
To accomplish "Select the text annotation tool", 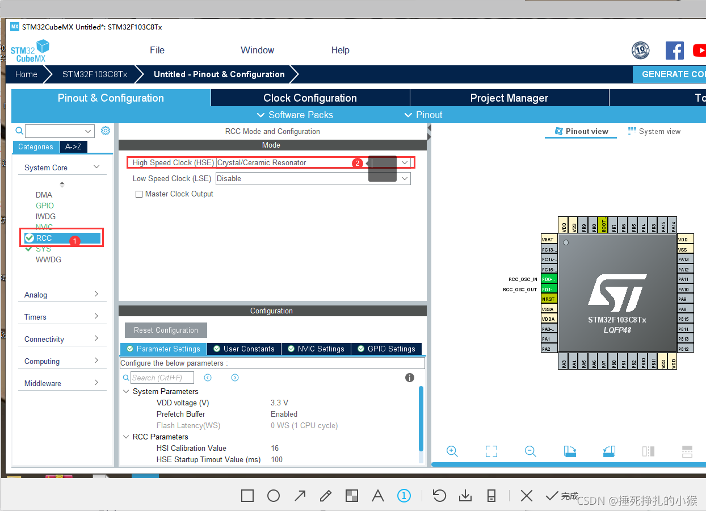I will click(378, 496).
